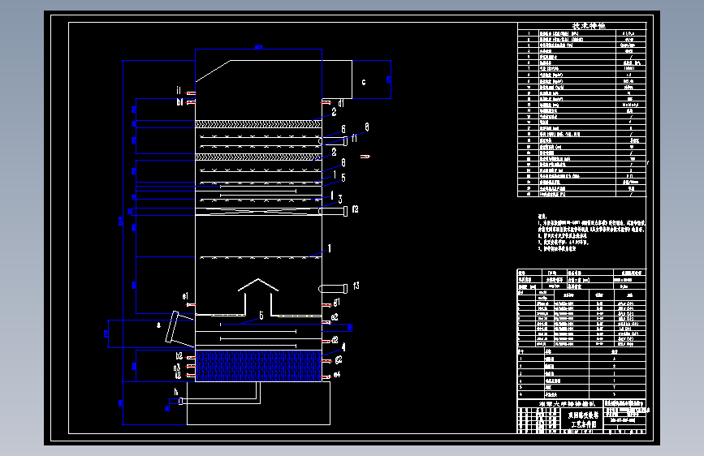Screen dimensions: 704x456
Task: Pick the nozzle label e3
Action: pyautogui.click(x=177, y=368)
